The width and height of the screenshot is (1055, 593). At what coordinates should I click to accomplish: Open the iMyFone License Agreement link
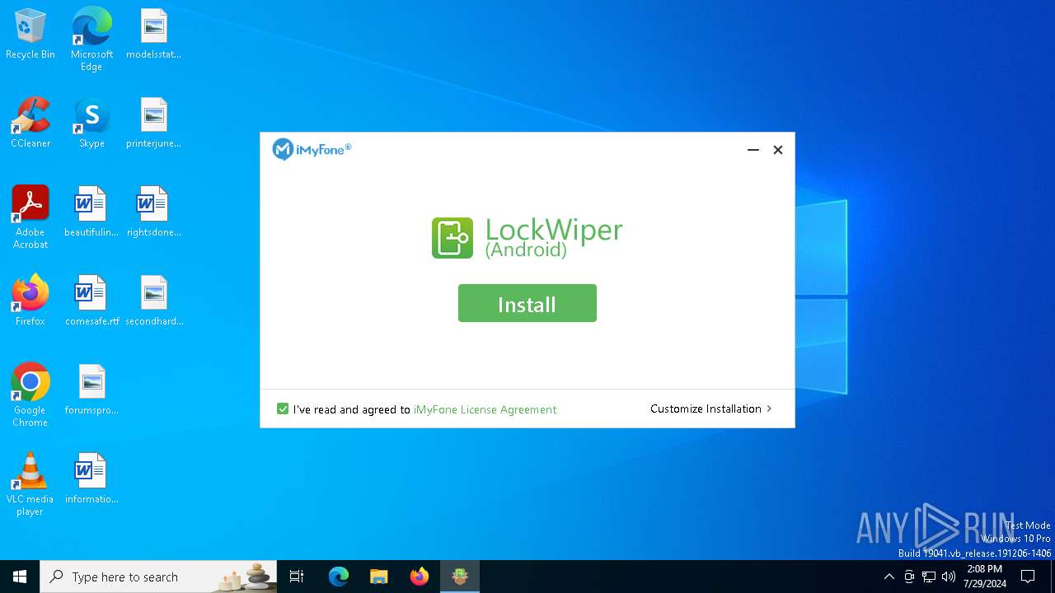pos(485,409)
